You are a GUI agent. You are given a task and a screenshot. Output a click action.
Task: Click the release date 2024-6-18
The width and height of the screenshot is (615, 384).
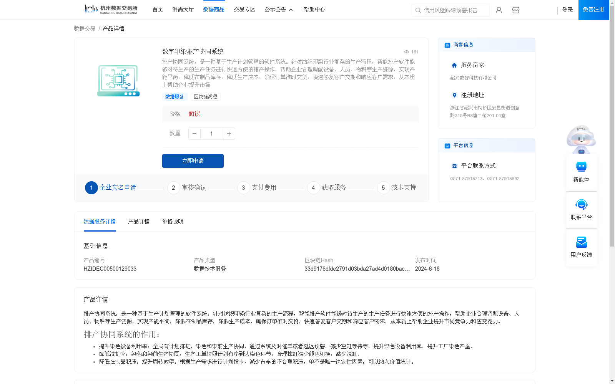427,269
